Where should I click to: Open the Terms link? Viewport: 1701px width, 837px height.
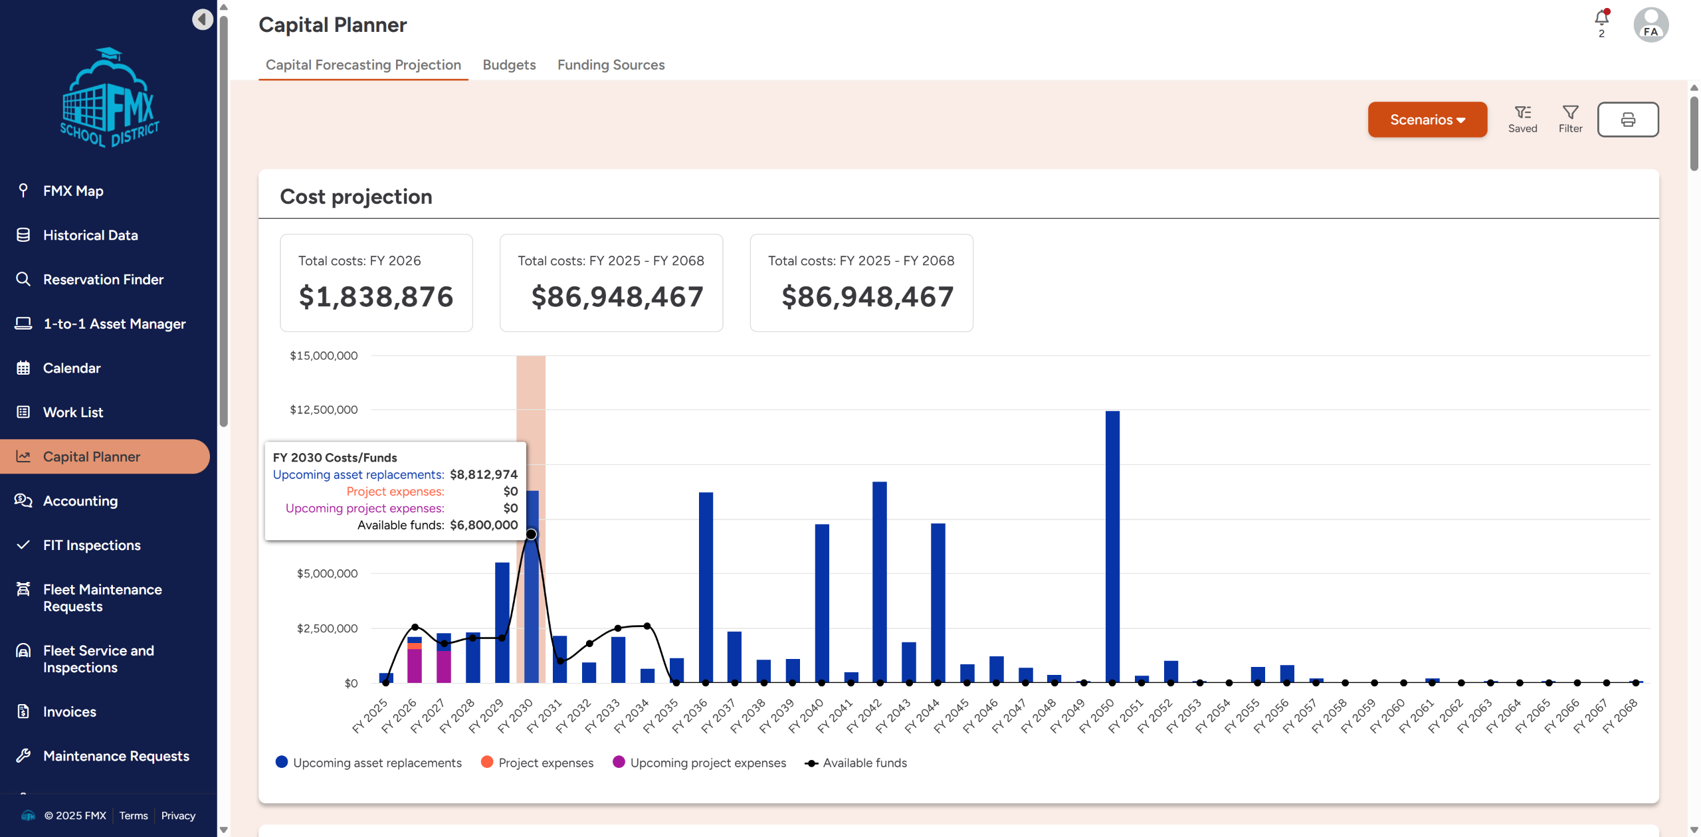(x=134, y=816)
